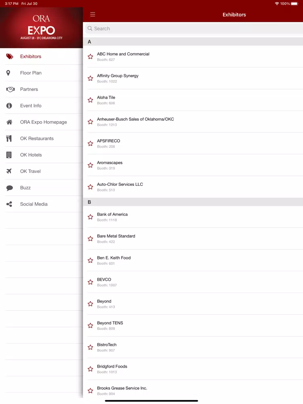Click the A section header
Screen dimensions: 303x404
click(x=193, y=42)
